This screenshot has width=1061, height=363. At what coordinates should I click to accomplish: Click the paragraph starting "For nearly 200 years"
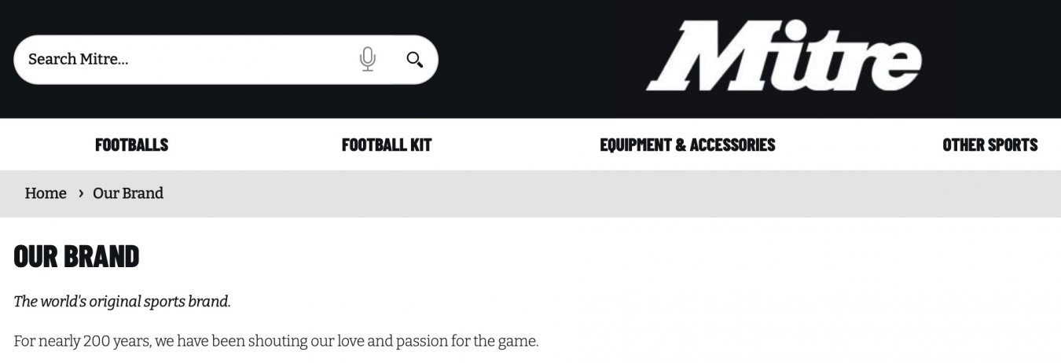coord(276,342)
